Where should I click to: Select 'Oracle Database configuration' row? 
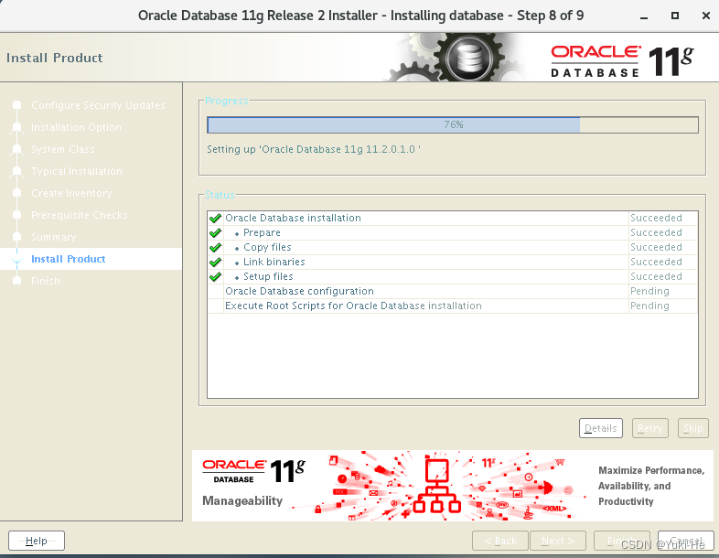click(x=453, y=291)
